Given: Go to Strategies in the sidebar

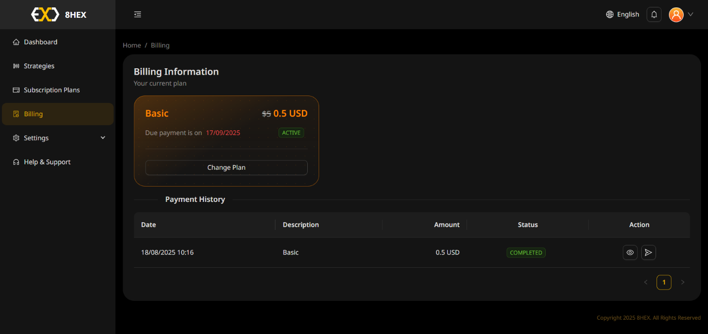Looking at the screenshot, I should click(39, 66).
